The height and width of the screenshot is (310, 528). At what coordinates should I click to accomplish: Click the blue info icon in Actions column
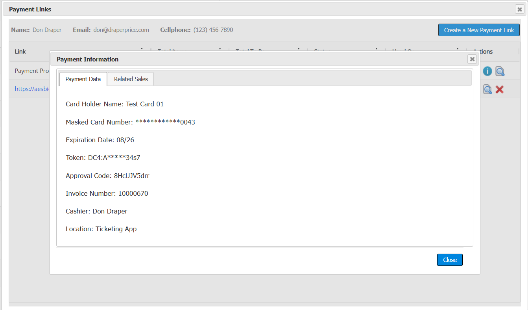[x=487, y=71]
